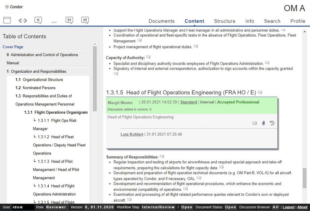Open the Search tab

pyautogui.click(x=272, y=21)
